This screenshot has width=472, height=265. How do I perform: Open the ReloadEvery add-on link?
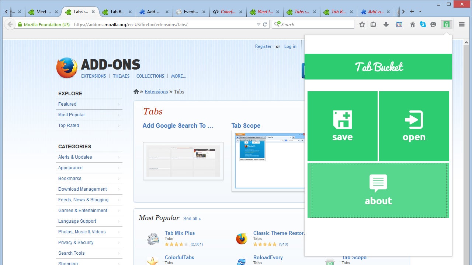pos(268,258)
